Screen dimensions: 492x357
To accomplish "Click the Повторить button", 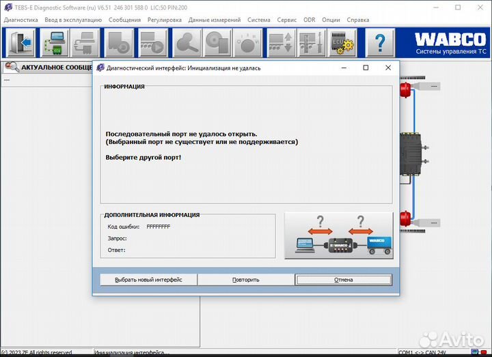I will pyautogui.click(x=246, y=280).
